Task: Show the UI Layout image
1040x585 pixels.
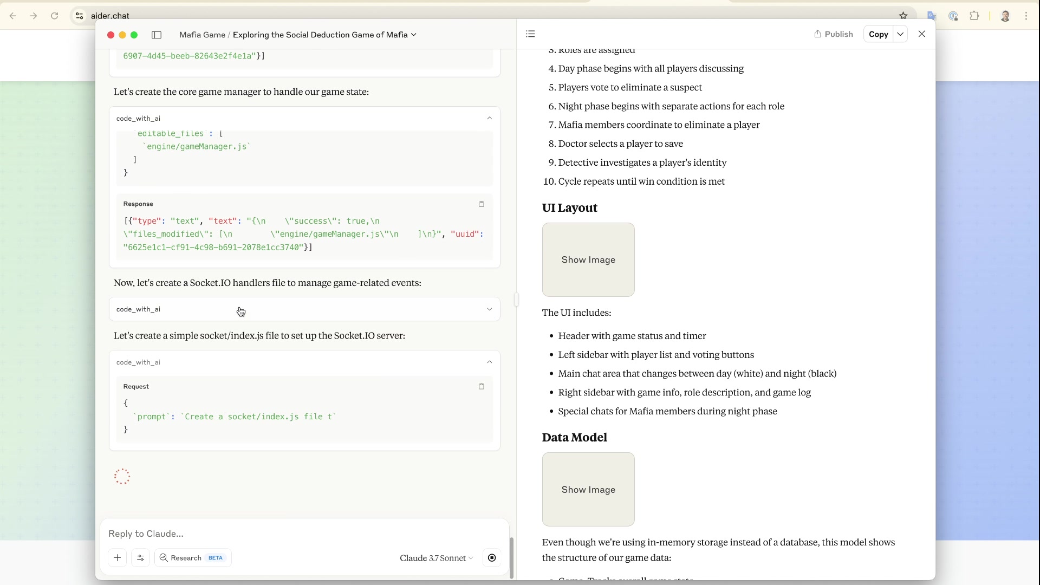Action: 588,260
